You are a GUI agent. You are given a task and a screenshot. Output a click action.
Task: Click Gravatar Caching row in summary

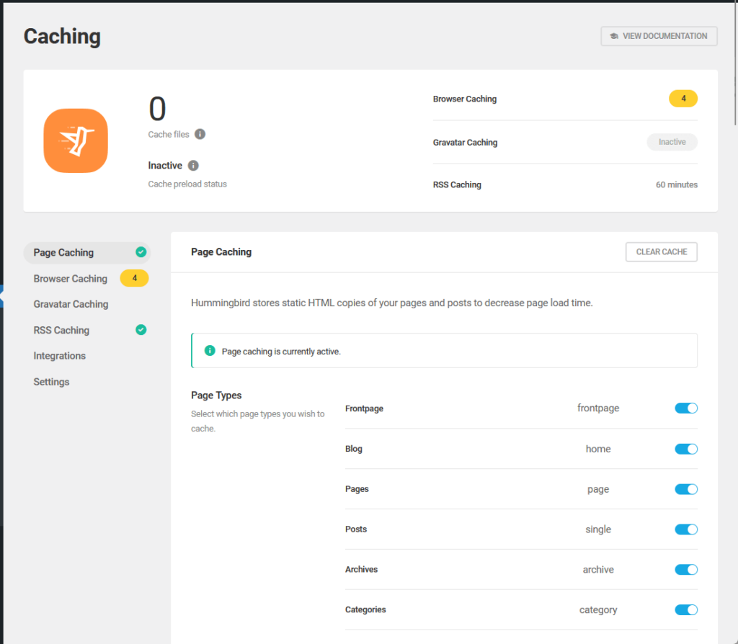[x=565, y=142]
